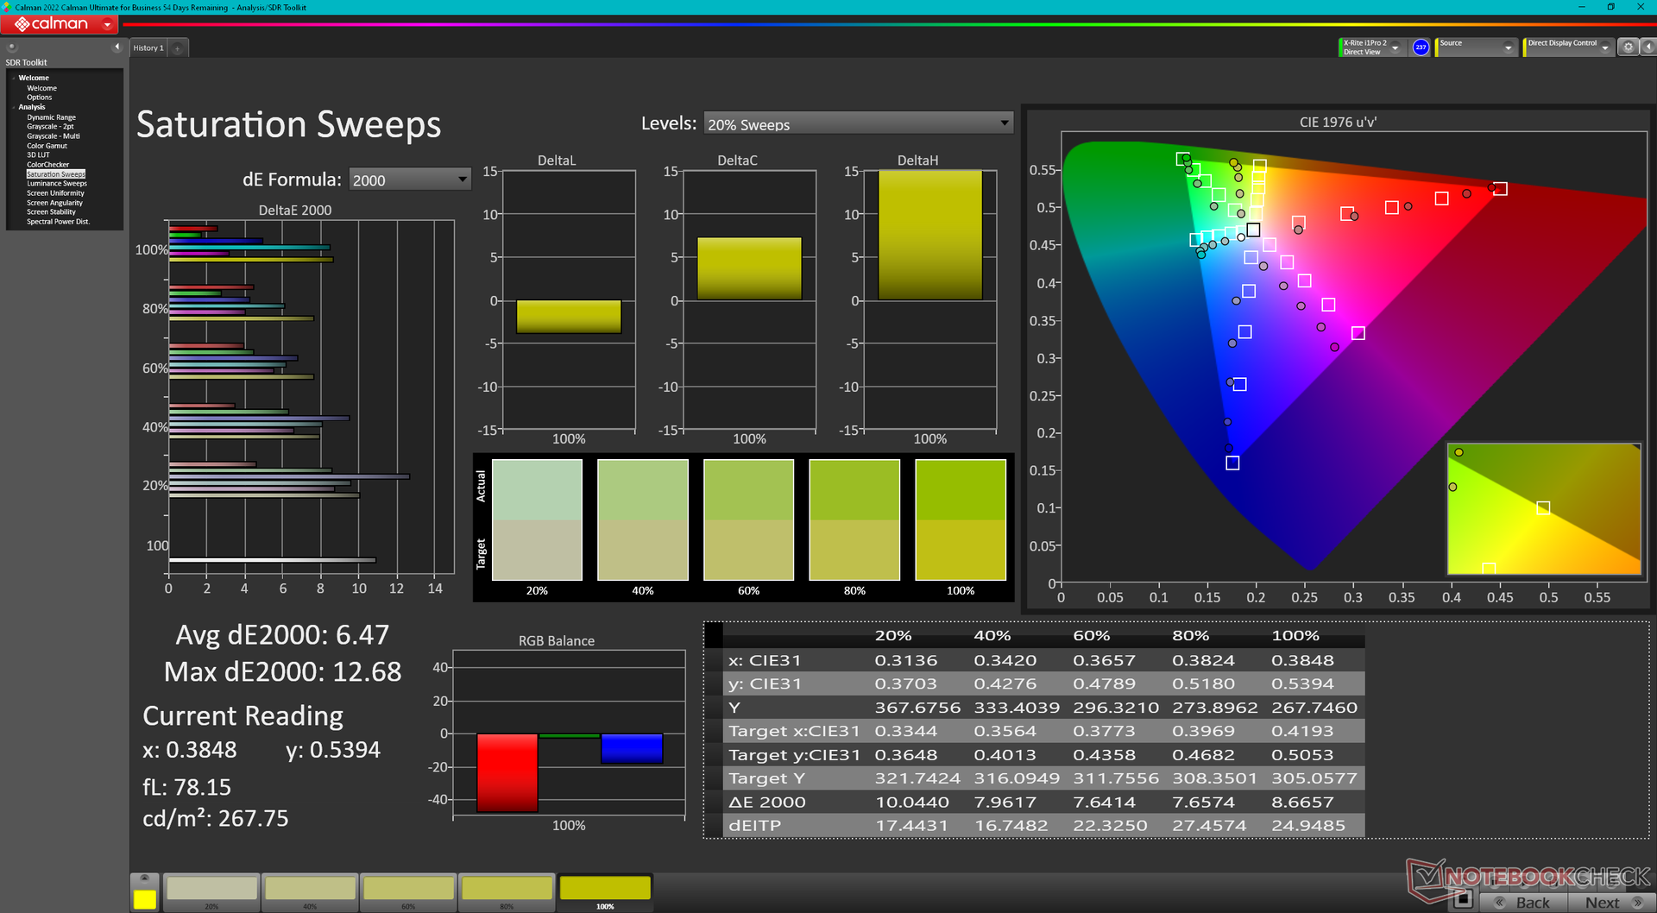Click the RGB Balance red bar
This screenshot has height=913, width=1657.
click(x=507, y=772)
